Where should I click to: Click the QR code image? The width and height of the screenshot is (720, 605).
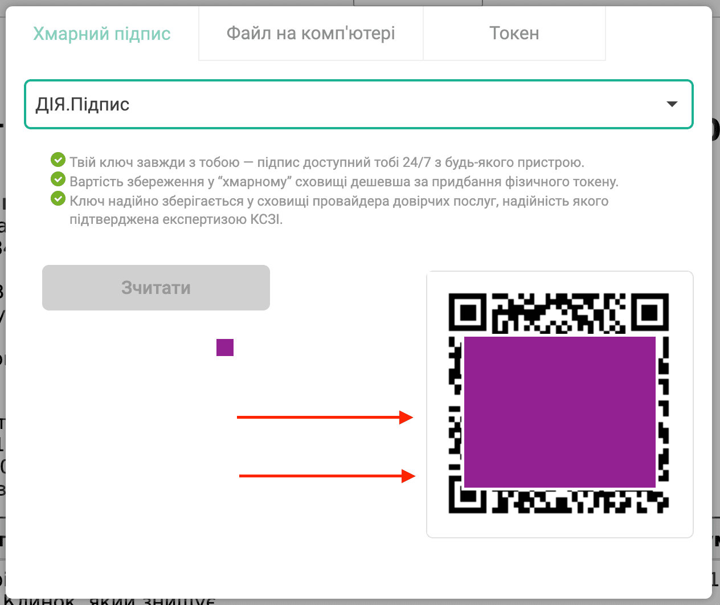[559, 403]
